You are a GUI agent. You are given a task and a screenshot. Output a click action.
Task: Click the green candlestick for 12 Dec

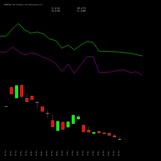73,119
